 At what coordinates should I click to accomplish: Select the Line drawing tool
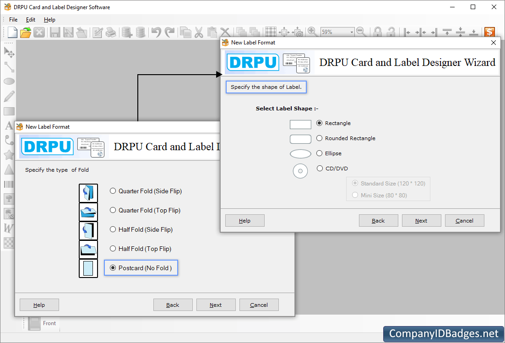point(9,67)
